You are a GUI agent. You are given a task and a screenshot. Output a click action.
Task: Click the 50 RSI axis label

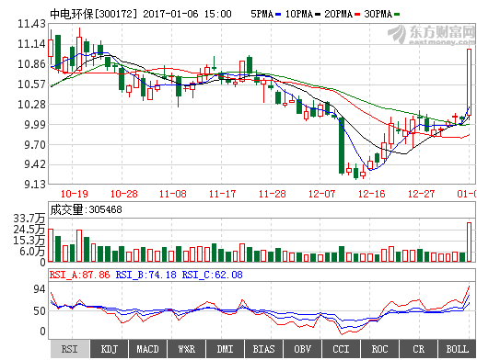tap(40, 311)
